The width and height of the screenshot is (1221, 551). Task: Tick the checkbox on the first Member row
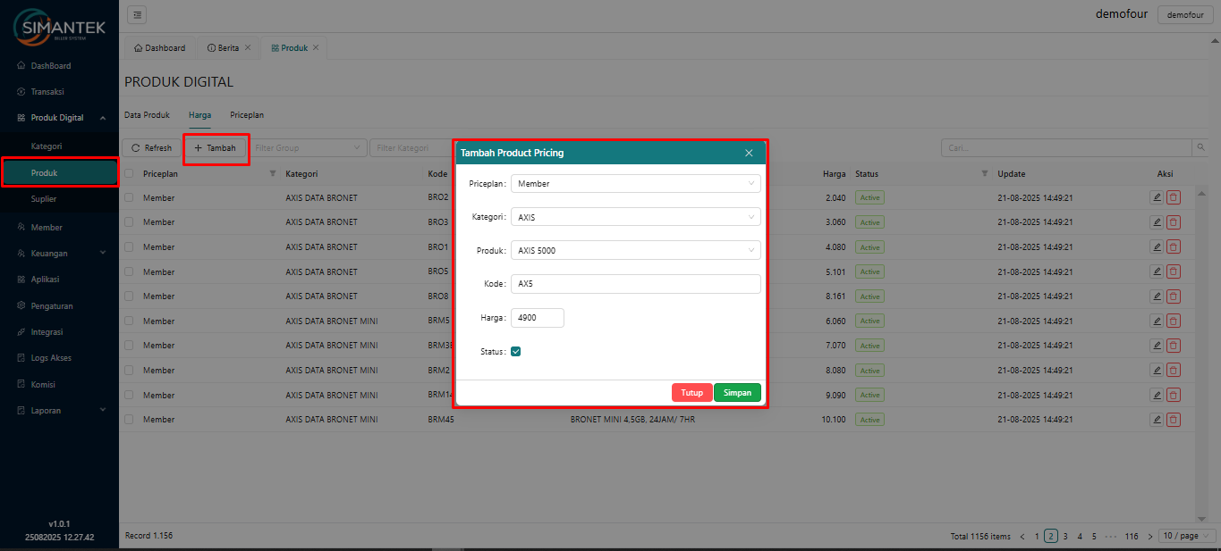click(x=128, y=197)
